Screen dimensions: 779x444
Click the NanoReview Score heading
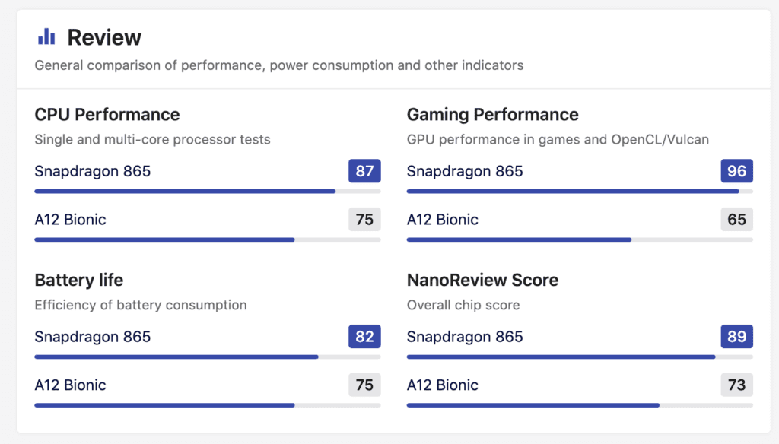pyautogui.click(x=482, y=280)
